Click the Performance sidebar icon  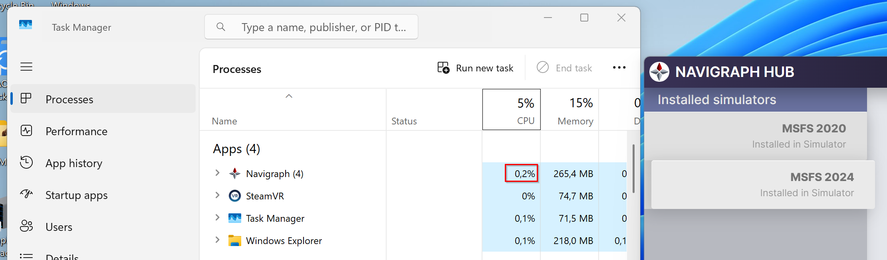click(x=26, y=130)
